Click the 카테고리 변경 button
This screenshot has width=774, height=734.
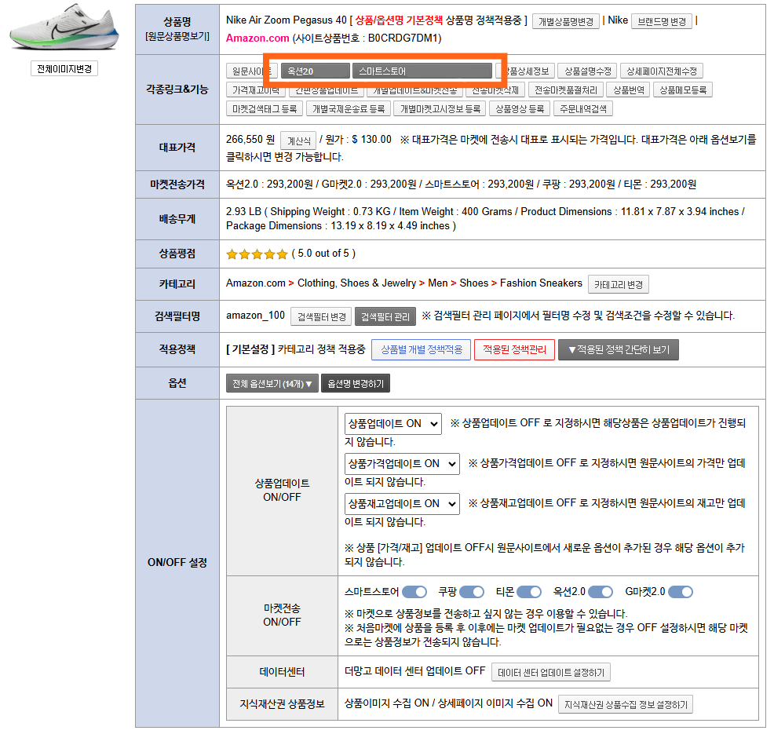(619, 284)
